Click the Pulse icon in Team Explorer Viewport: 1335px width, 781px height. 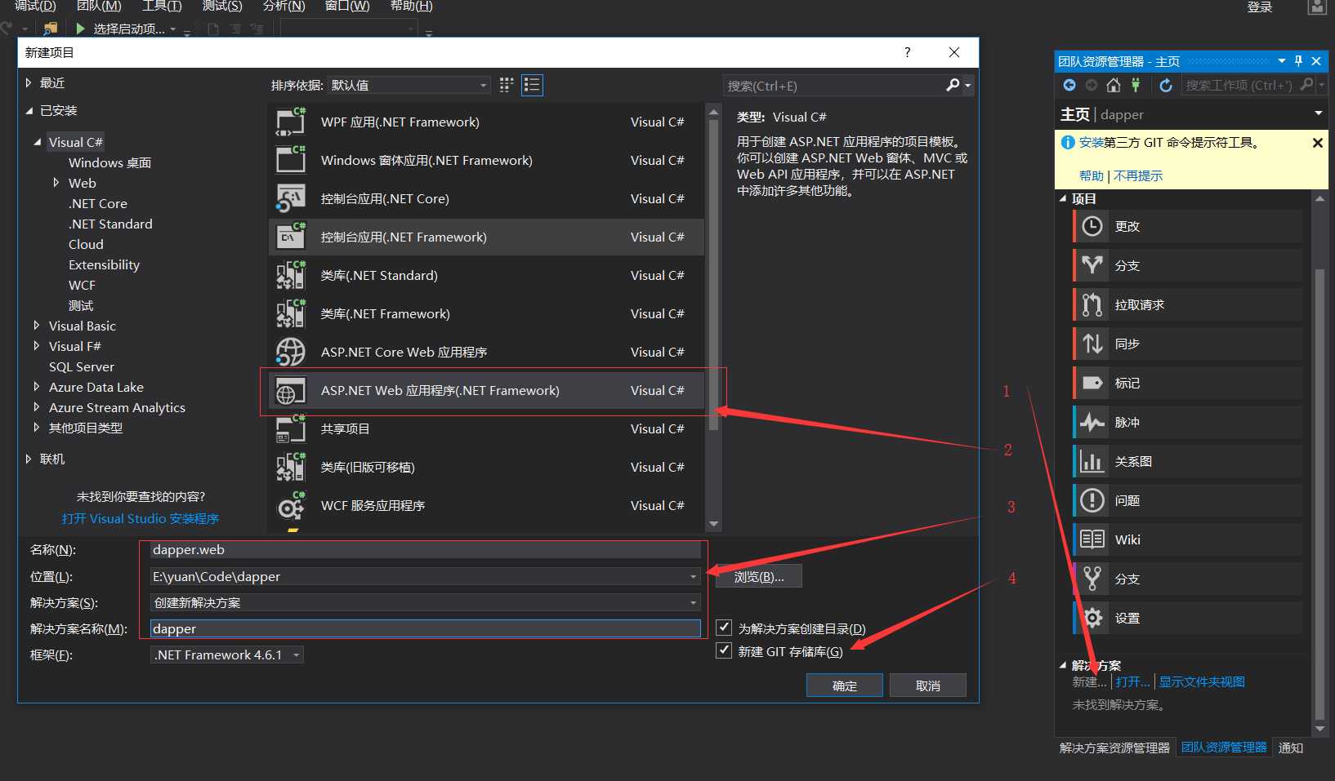pyautogui.click(x=1092, y=422)
